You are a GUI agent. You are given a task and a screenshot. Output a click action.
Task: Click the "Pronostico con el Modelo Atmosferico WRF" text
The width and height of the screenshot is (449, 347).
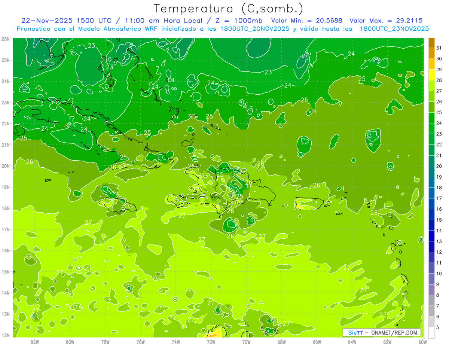[x=88, y=29]
